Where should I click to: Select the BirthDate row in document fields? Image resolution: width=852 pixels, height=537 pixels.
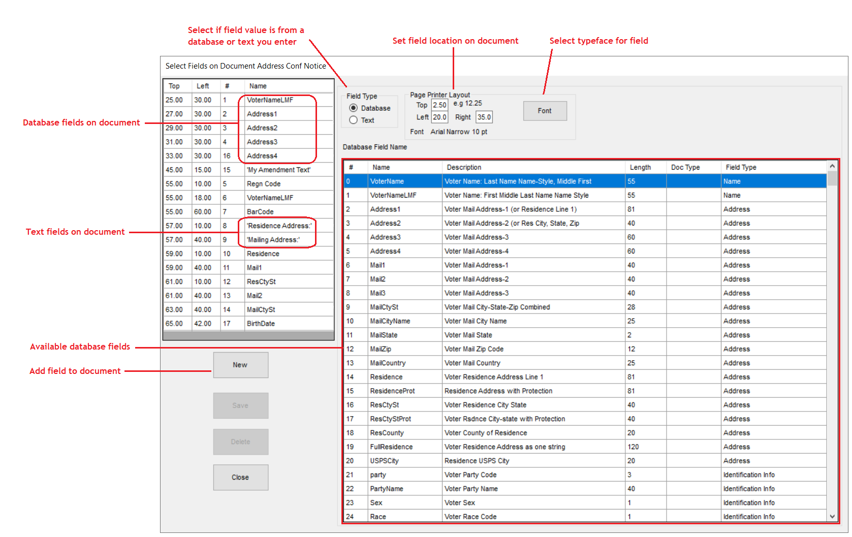(x=261, y=324)
